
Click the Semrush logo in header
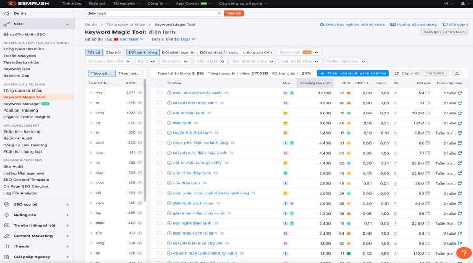26,3
